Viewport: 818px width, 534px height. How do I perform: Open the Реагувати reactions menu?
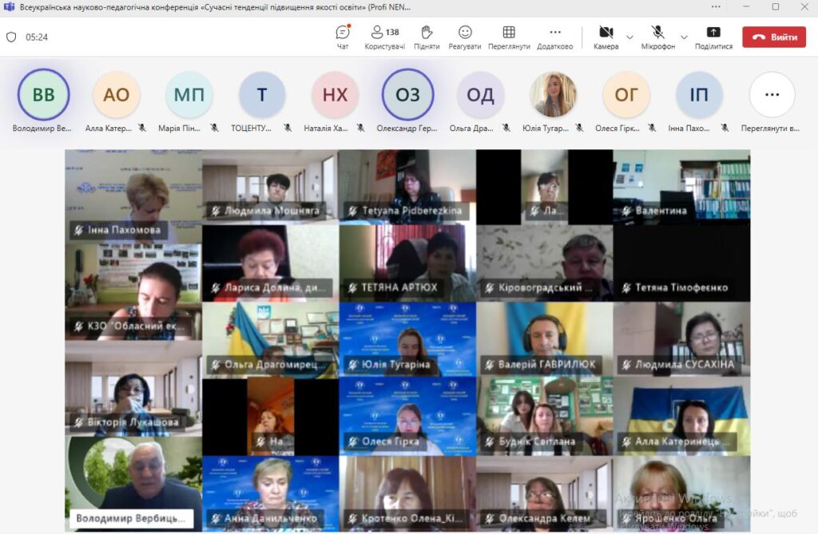(465, 37)
